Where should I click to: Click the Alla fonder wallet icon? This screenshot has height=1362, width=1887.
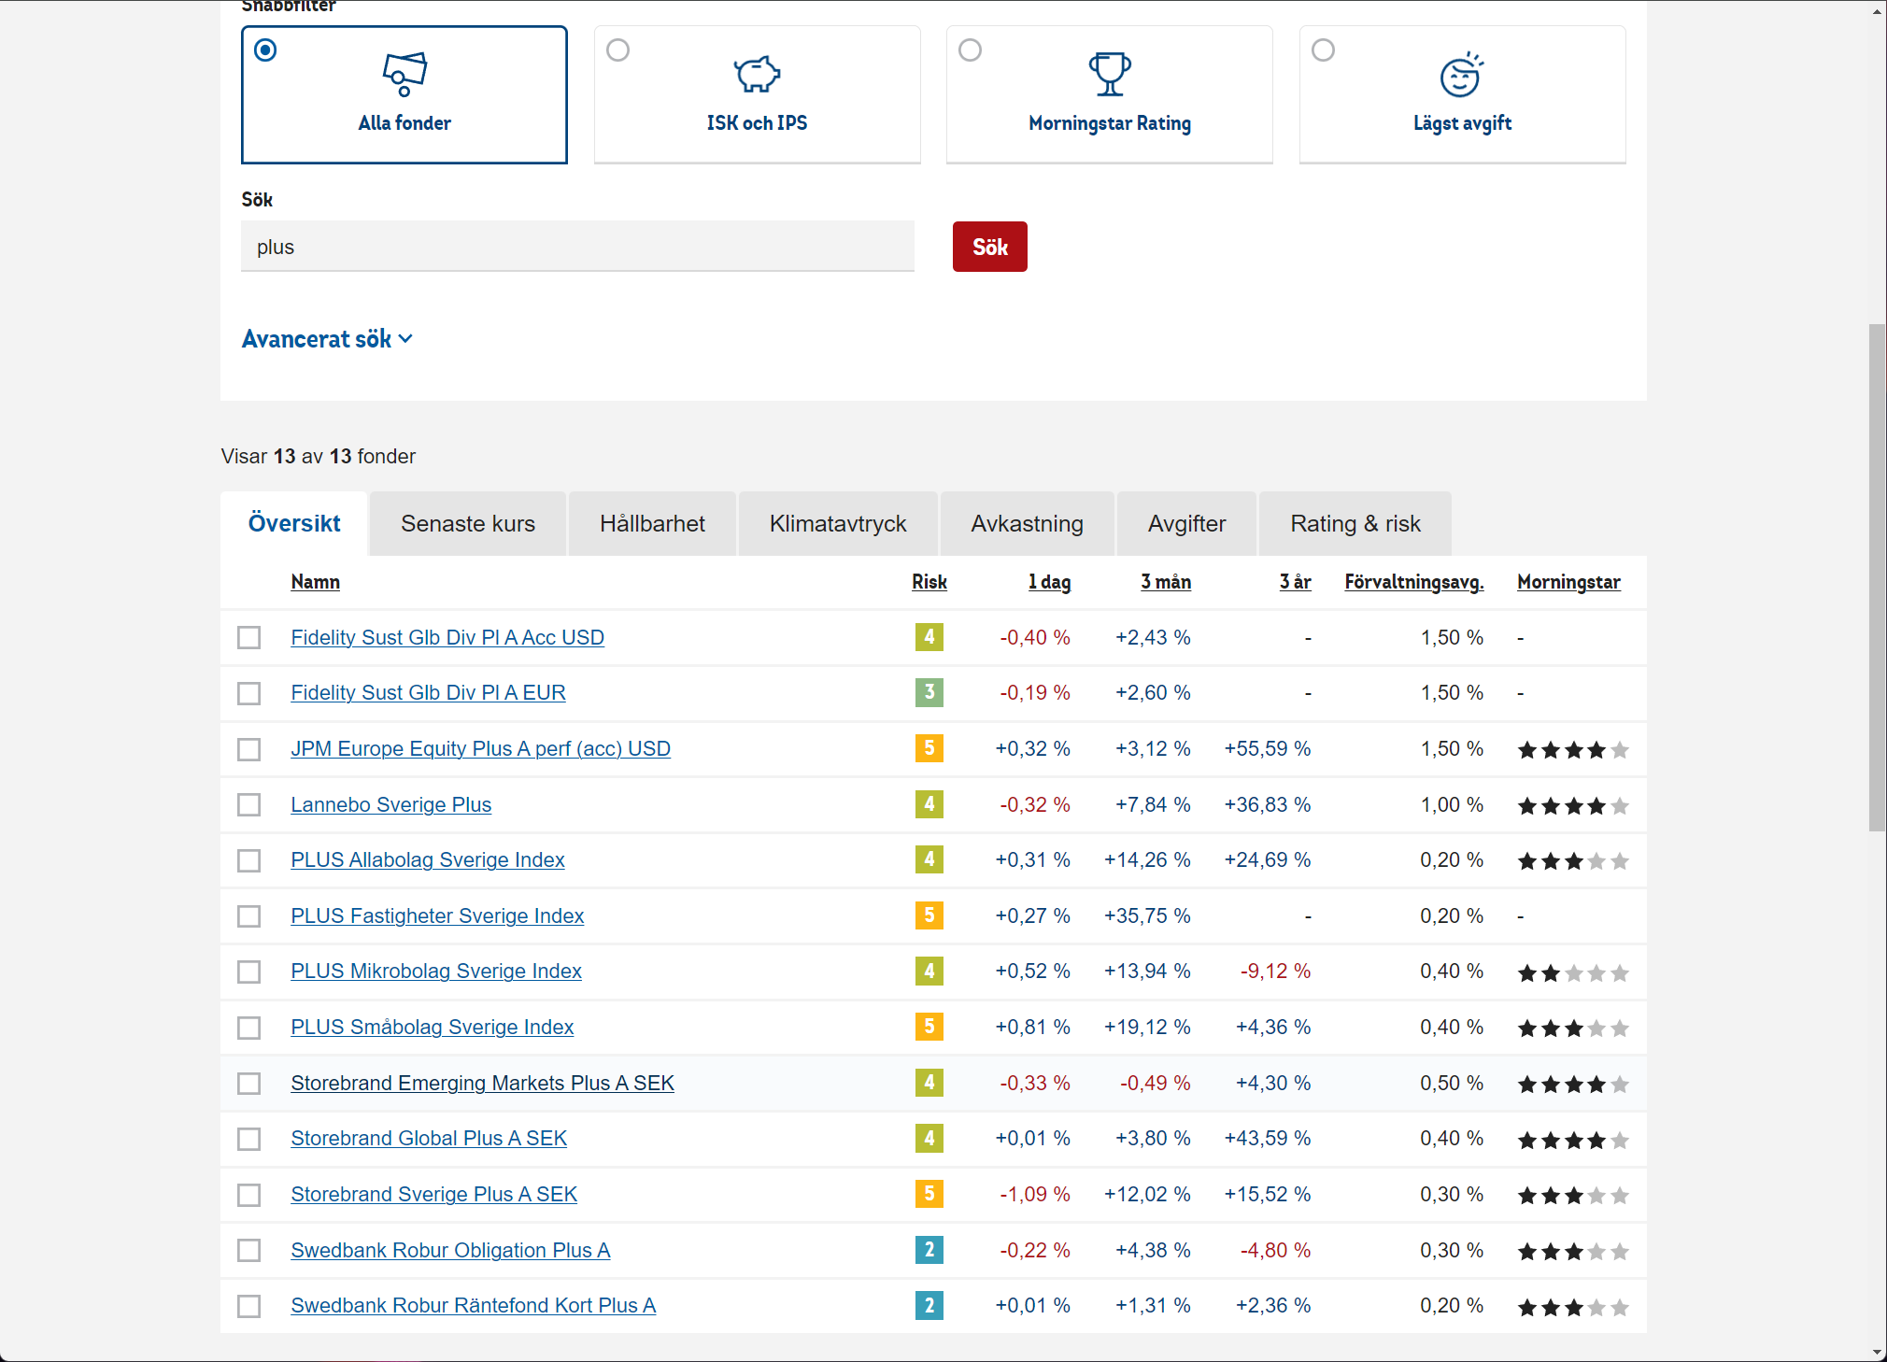pos(404,74)
